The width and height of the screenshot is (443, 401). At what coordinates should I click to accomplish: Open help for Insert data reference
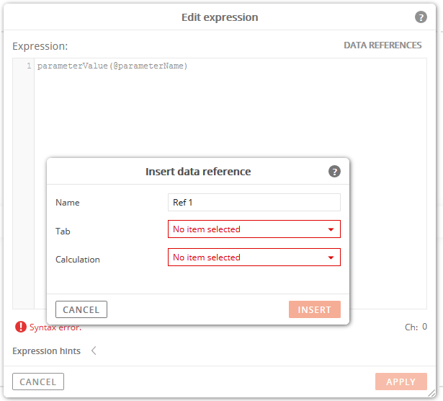pyautogui.click(x=334, y=172)
